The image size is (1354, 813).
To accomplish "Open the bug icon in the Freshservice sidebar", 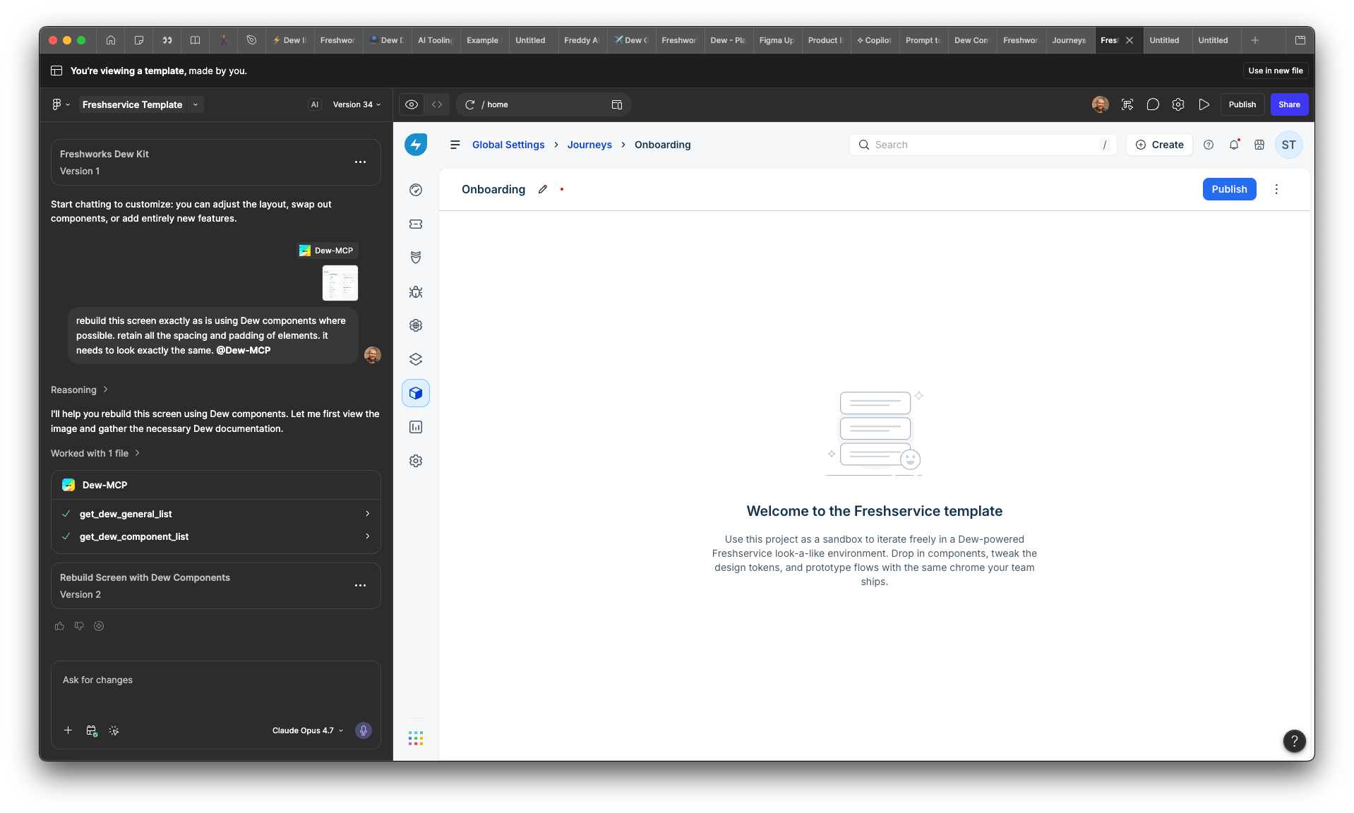I will click(416, 291).
